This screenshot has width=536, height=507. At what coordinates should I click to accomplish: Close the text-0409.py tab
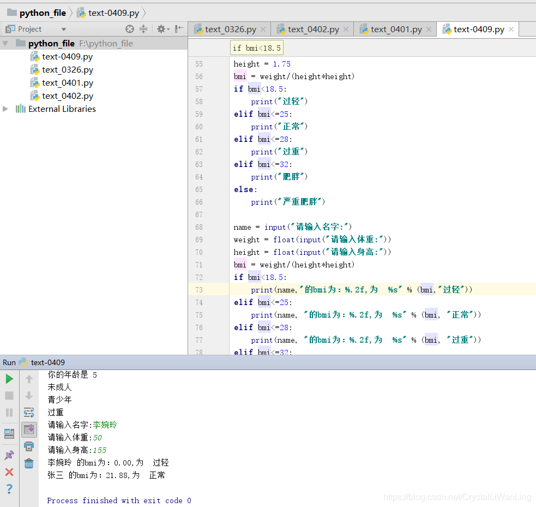pos(511,29)
